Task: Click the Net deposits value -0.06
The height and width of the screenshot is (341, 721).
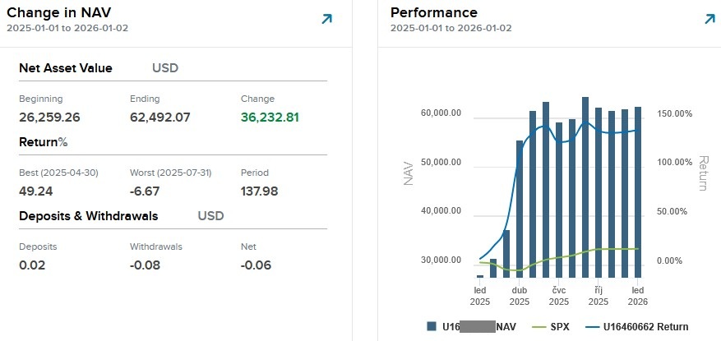Action: click(257, 265)
